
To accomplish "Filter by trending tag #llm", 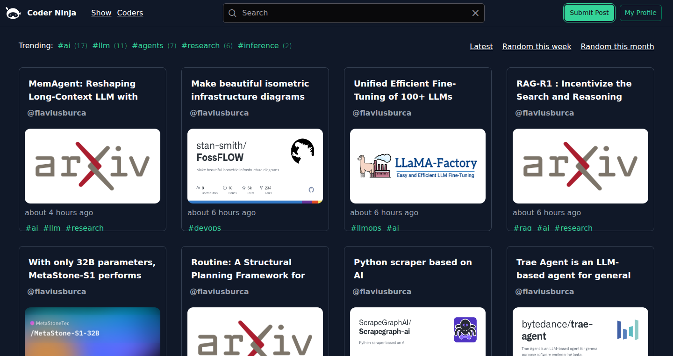I will (101, 45).
